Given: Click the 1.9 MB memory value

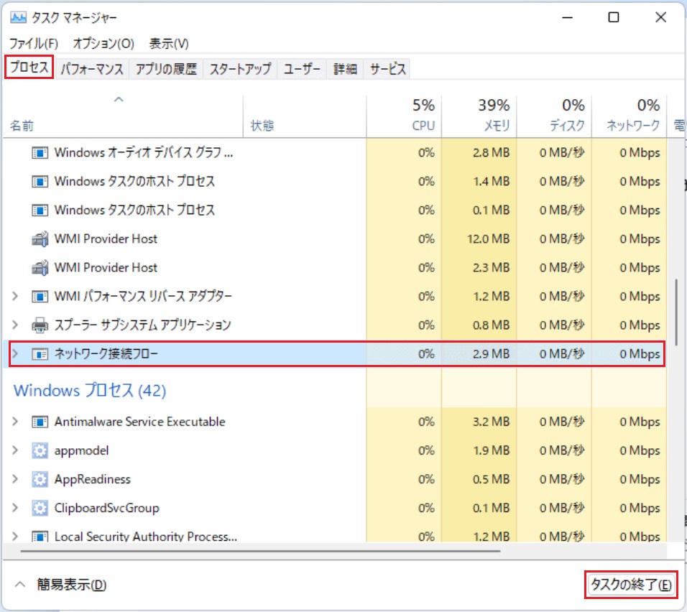Looking at the screenshot, I should tap(491, 450).
